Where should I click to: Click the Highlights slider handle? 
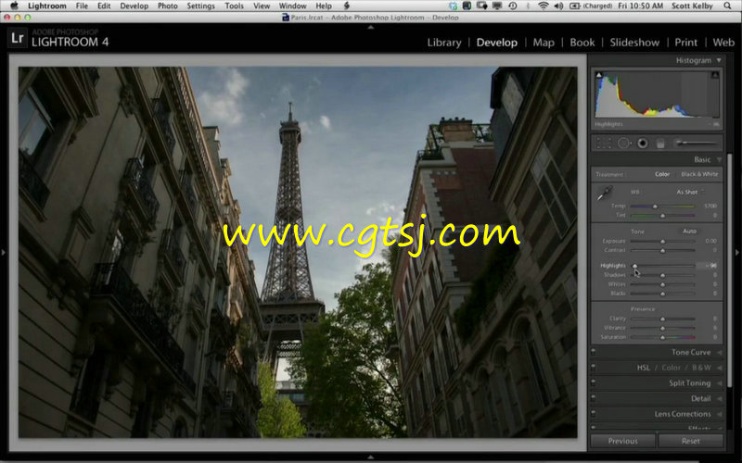pyautogui.click(x=634, y=266)
